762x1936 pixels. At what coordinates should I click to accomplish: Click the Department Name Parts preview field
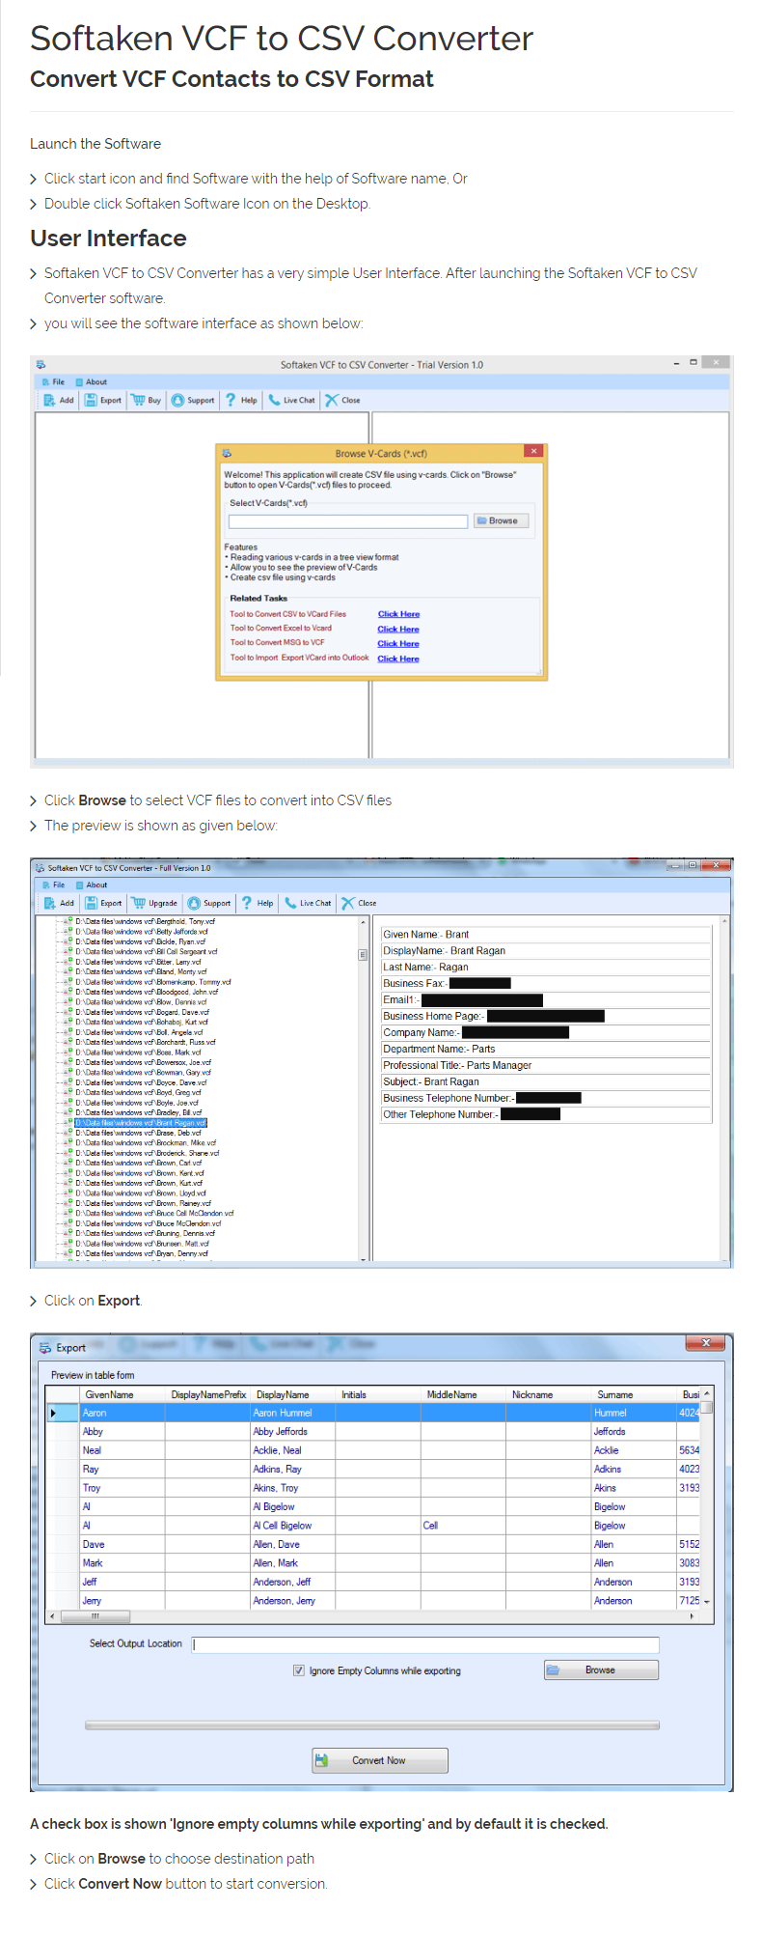tap(546, 1050)
